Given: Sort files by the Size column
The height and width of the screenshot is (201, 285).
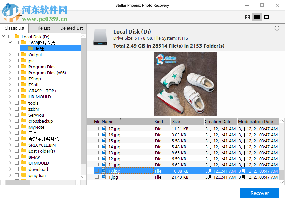Looking at the screenshot, I should [x=186, y=121].
